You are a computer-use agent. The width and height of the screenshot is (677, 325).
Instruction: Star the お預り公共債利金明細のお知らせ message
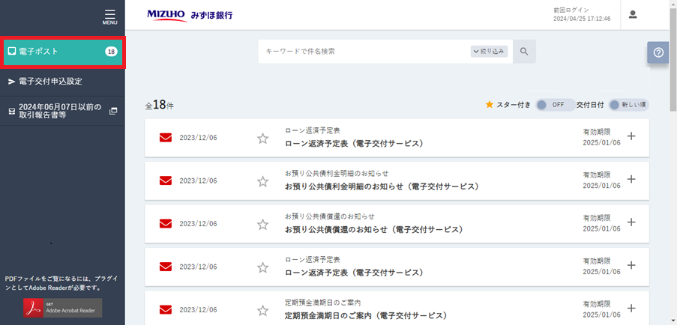point(262,181)
